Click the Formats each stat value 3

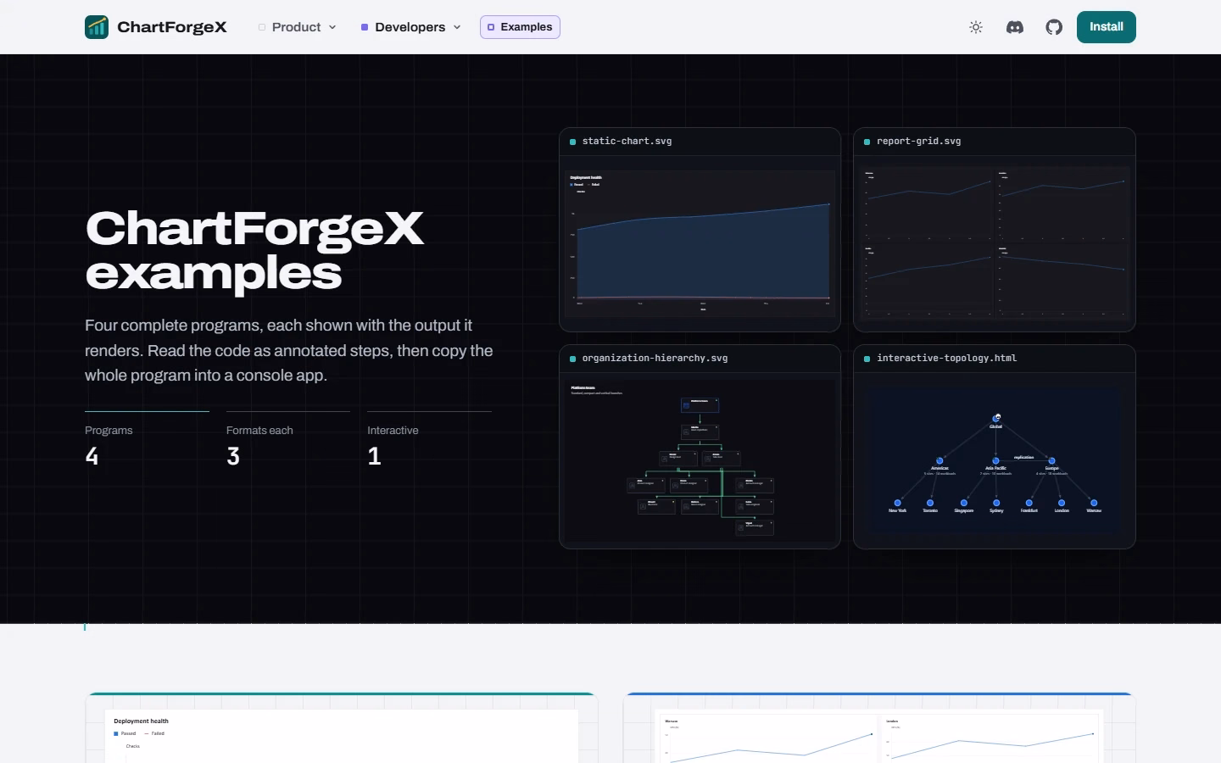tap(233, 456)
